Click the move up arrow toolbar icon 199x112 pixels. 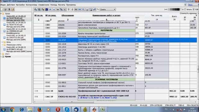pos(69,9)
